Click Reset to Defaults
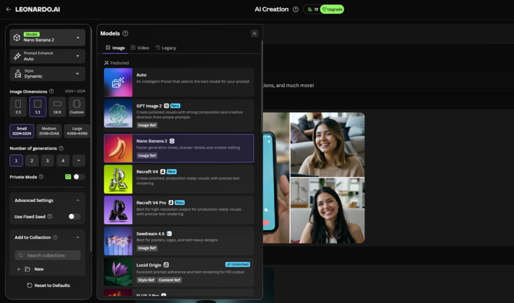Image resolution: width=514 pixels, height=303 pixels. click(49, 285)
